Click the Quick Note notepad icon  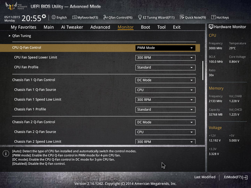[182, 17]
